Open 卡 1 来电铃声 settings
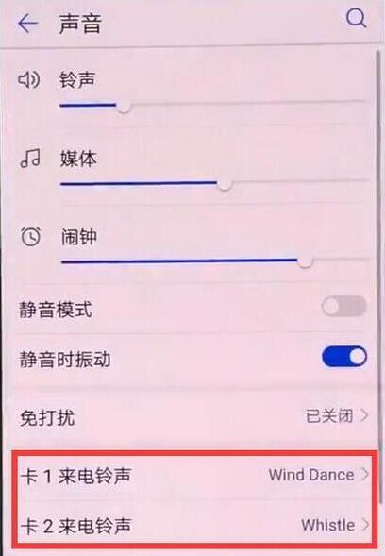The image size is (385, 556). point(194,475)
